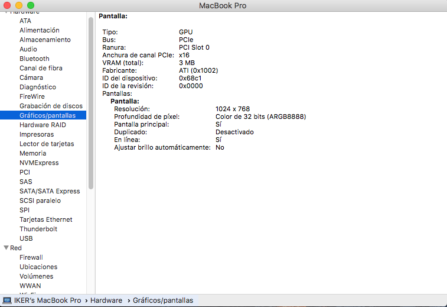Minimize the window with yellow button
Image resolution: width=447 pixels, height=307 pixels.
19,5
